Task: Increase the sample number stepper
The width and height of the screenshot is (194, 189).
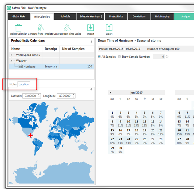Action: click(167, 55)
